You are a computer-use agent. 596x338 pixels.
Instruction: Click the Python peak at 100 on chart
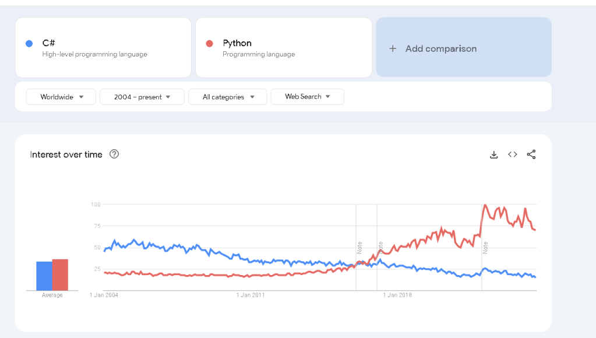point(485,205)
